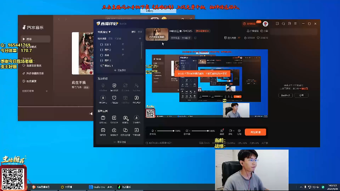Click the orange button with New badge
The height and width of the screenshot is (191, 340).
coord(250,24)
